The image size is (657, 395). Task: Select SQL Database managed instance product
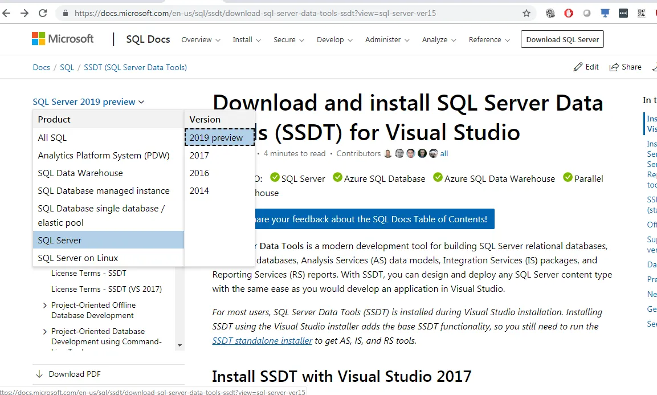click(x=108, y=190)
